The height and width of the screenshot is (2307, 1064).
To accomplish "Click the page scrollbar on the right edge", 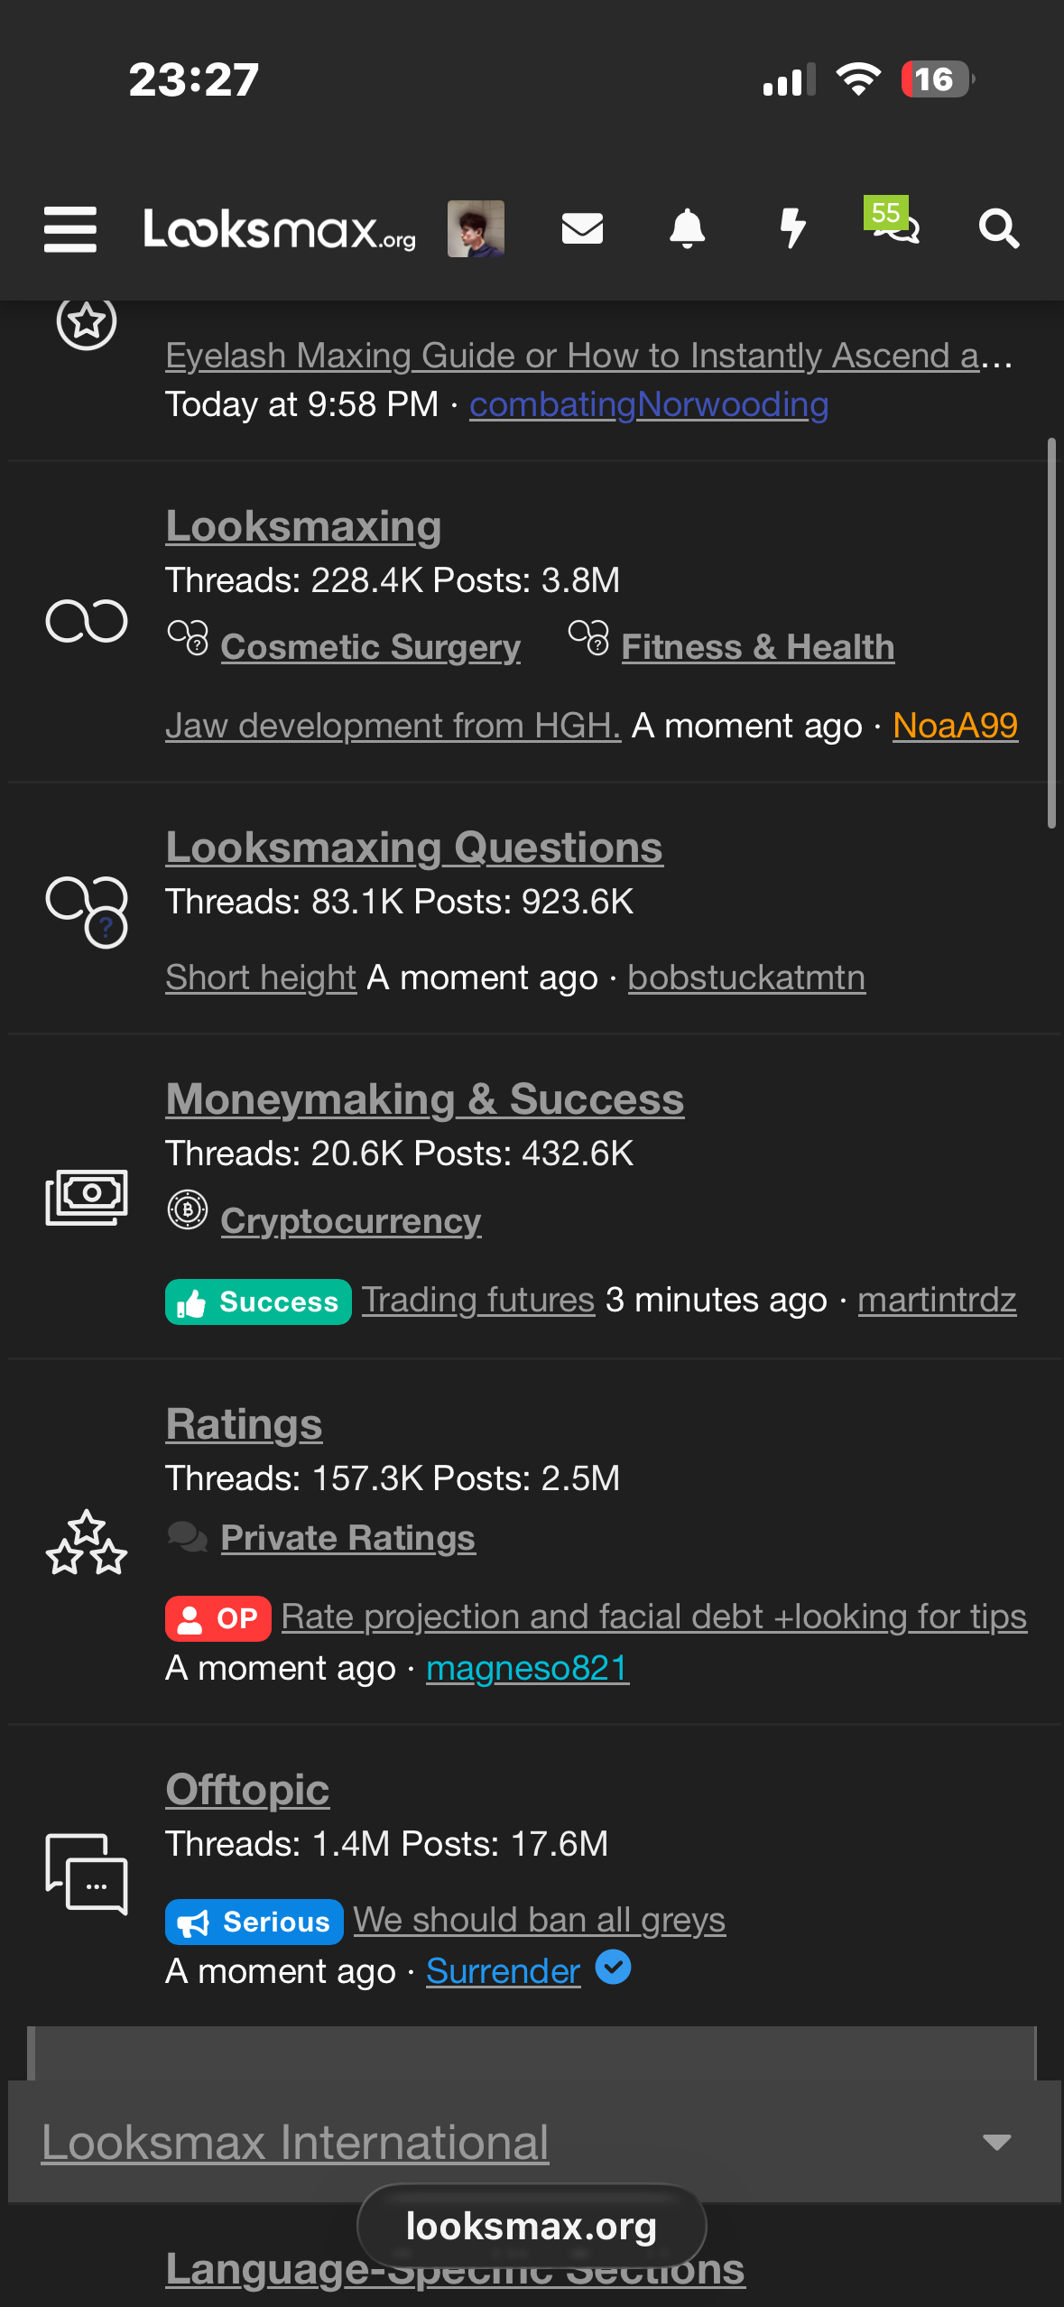I will point(1051,632).
